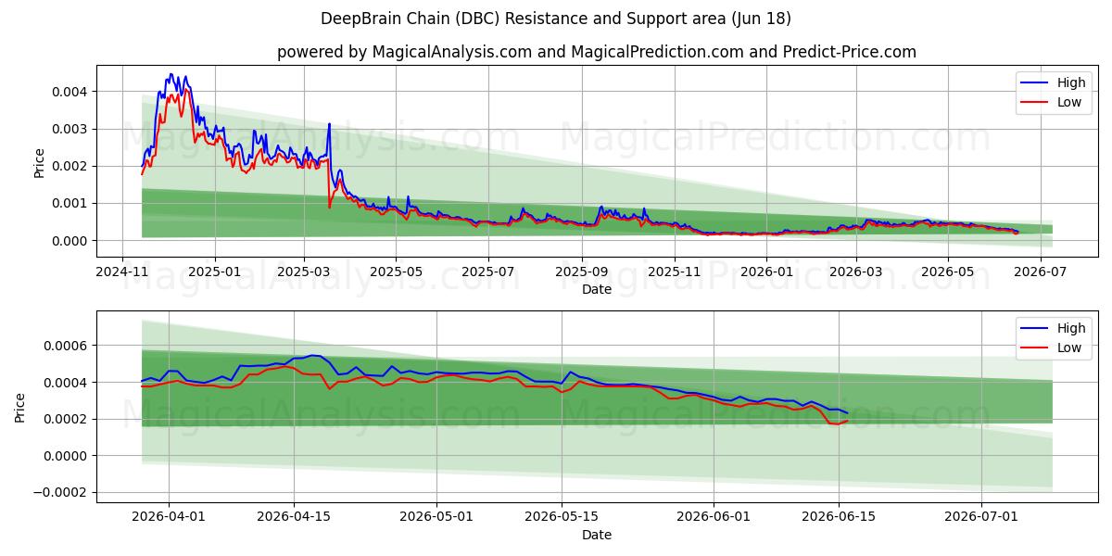Screen dimensions: 1112x556
Task: Click the '2026-07-01' x-axis label
Action: pyautogui.click(x=981, y=518)
